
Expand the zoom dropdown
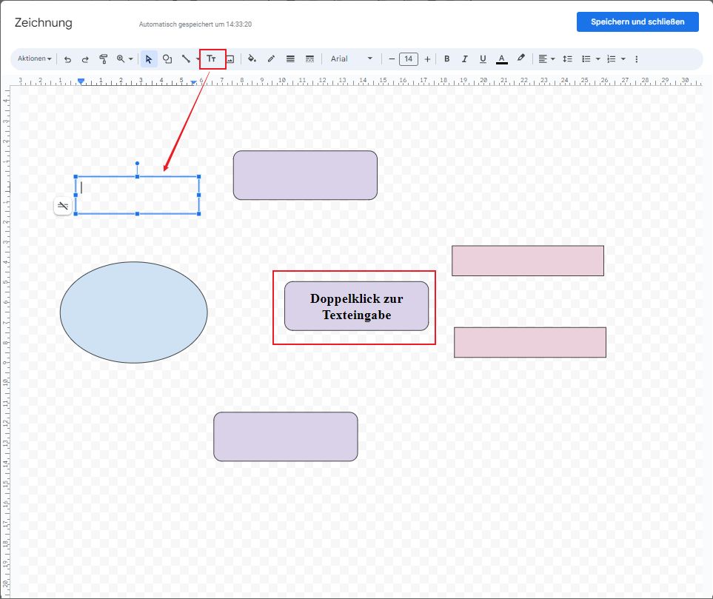125,59
